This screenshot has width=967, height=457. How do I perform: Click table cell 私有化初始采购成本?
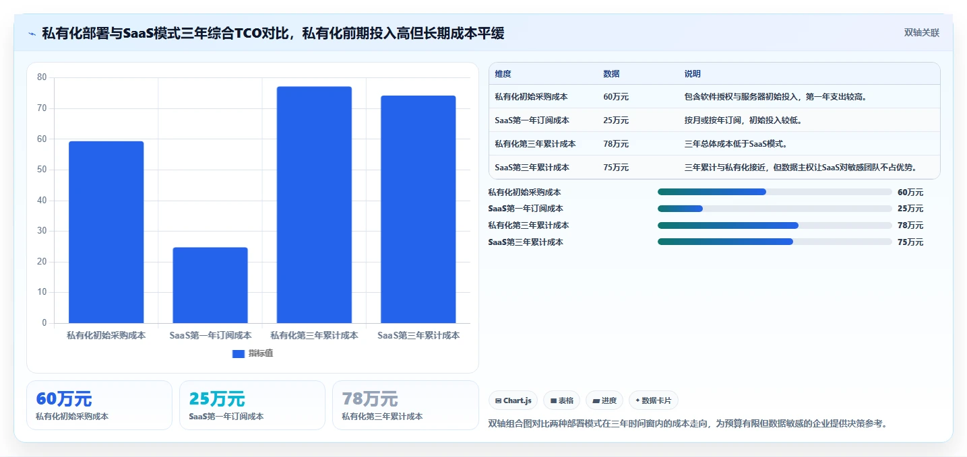531,97
